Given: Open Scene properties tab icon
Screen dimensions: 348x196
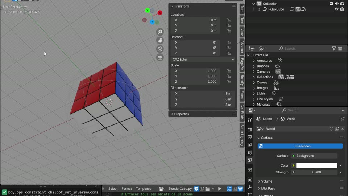Looking at the screenshot, I should pos(250,152).
